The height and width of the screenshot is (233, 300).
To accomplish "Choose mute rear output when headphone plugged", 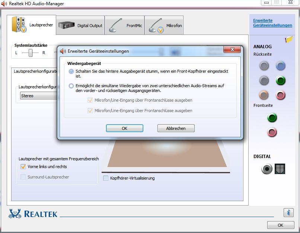I will 71,72.
